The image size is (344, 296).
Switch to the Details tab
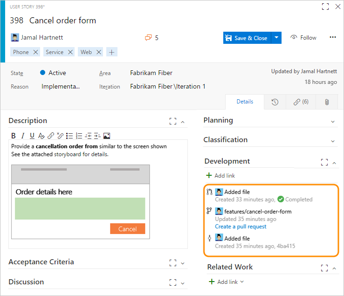point(245,102)
